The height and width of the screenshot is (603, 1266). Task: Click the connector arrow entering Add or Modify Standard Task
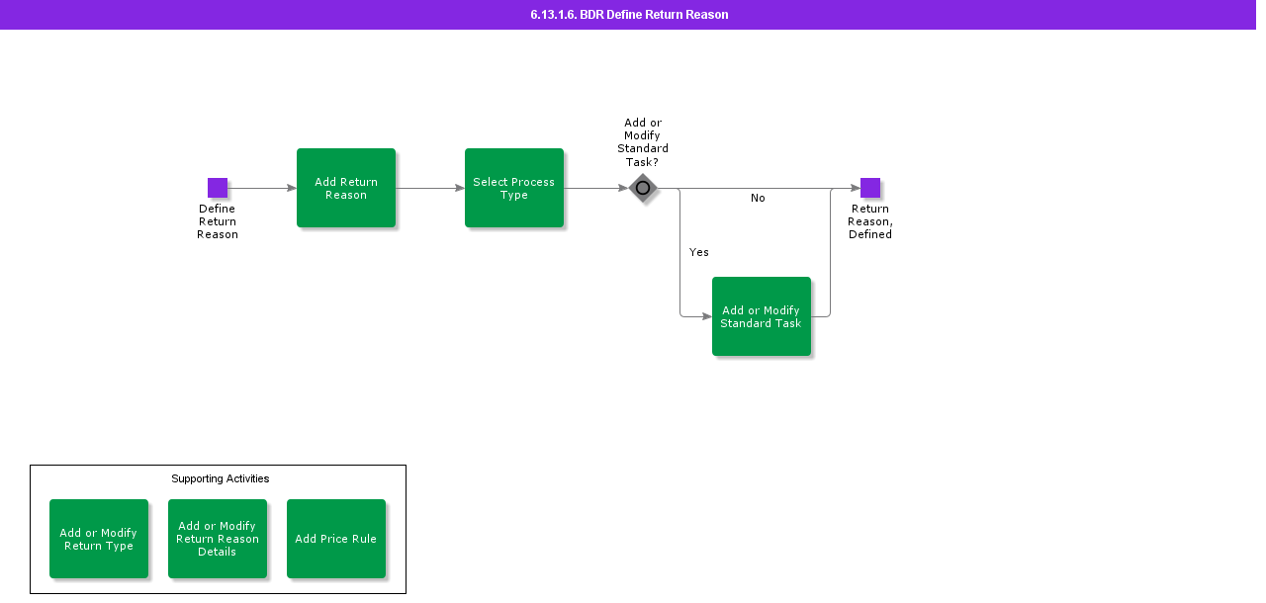(x=695, y=316)
